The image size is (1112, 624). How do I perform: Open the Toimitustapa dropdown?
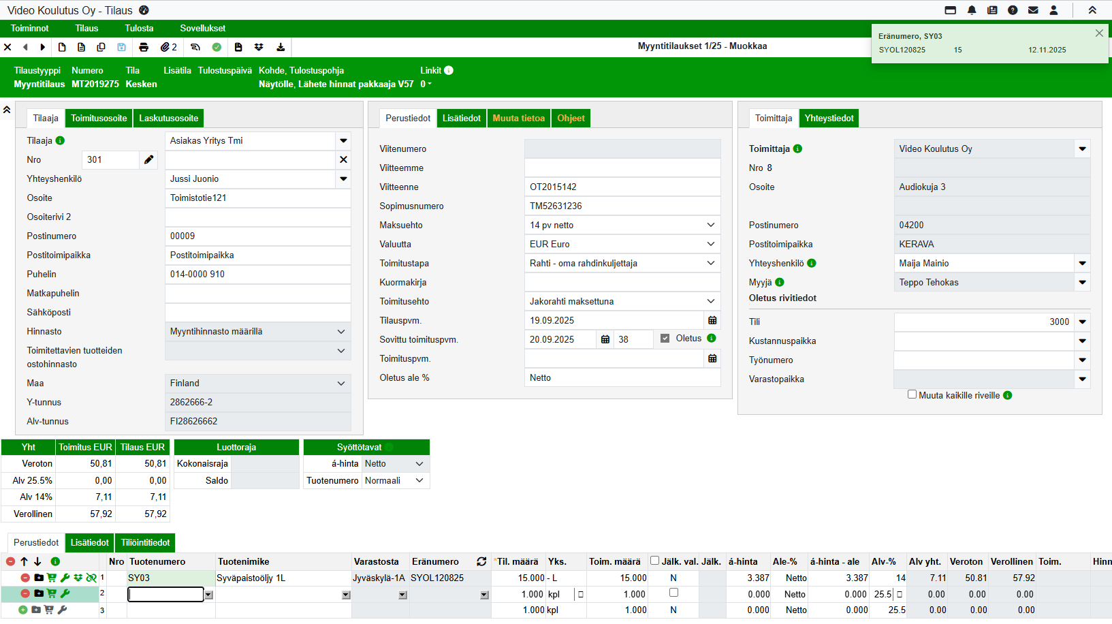[710, 263]
